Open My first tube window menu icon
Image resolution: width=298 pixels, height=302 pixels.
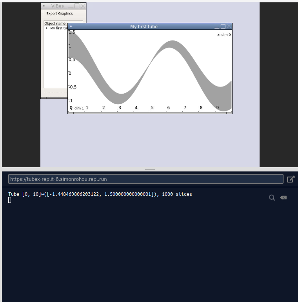click(x=71, y=27)
